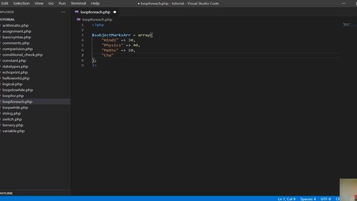
Task: Open comparision.php in Explorer
Action: coord(17,49)
